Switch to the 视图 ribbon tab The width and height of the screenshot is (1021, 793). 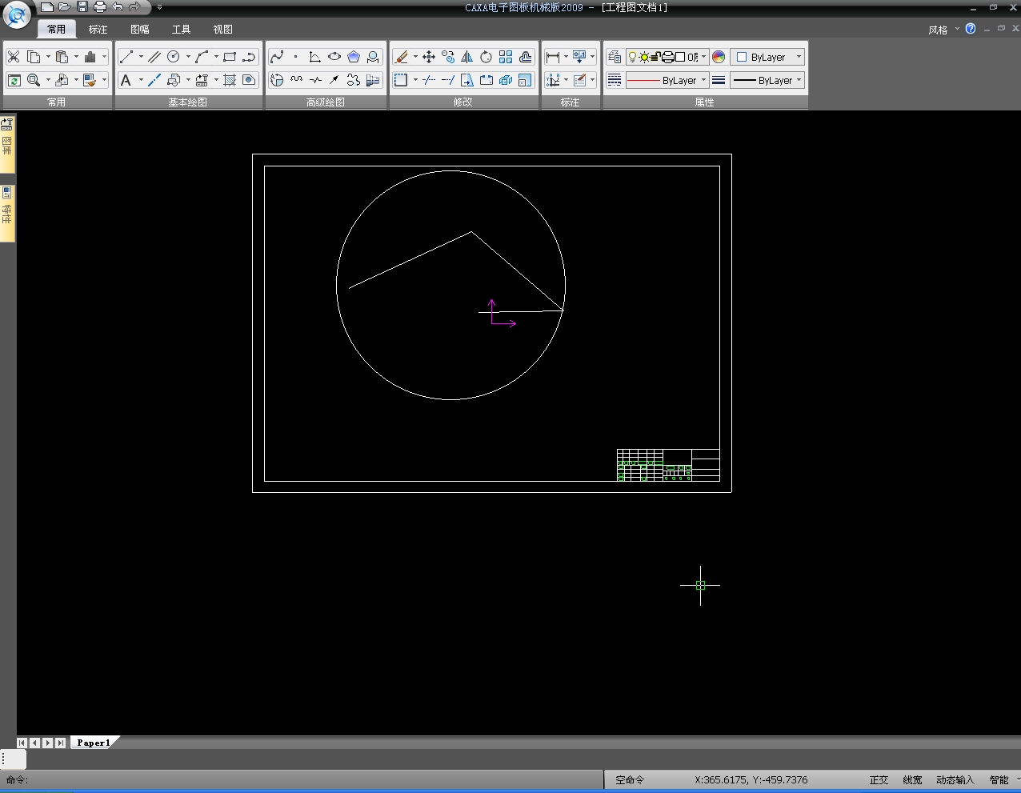coord(222,30)
